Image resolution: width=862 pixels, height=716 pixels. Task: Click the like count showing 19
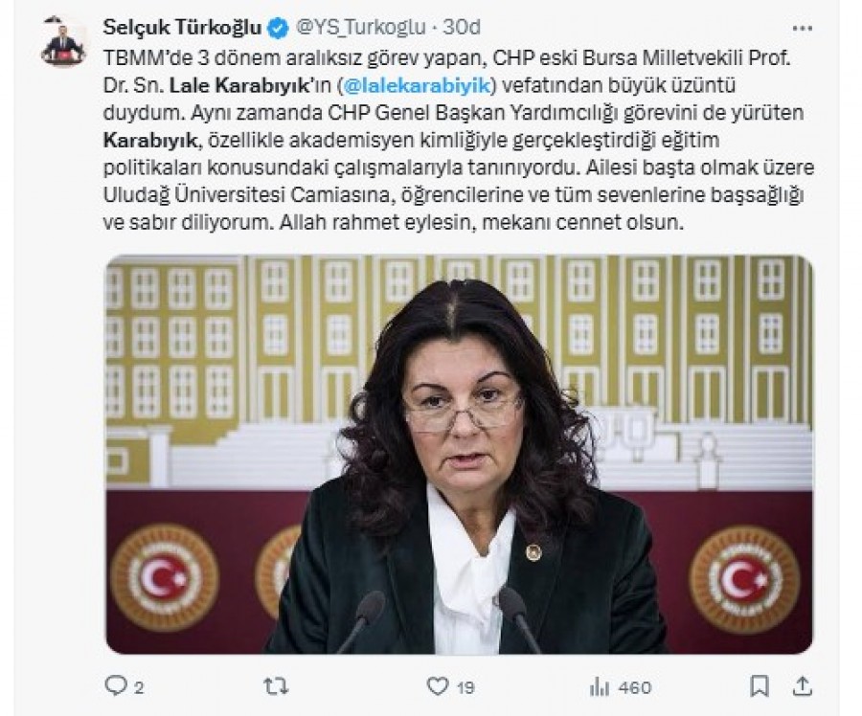tap(465, 687)
